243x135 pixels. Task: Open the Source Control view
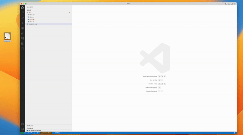pos(22,18)
